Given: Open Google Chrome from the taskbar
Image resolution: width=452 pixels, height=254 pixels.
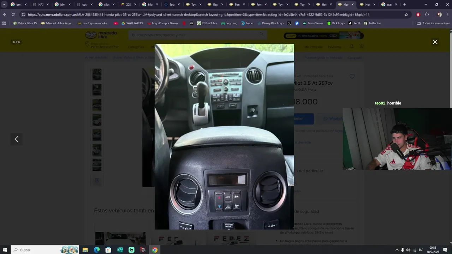Looking at the screenshot, I should (x=155, y=250).
